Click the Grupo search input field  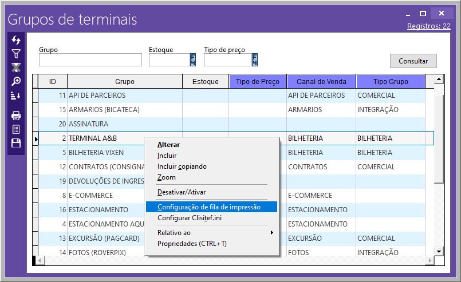point(90,60)
